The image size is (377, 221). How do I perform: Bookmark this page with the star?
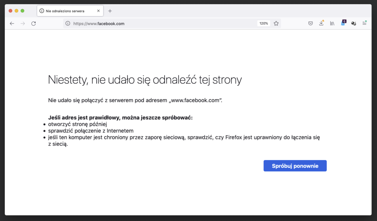coord(276,24)
